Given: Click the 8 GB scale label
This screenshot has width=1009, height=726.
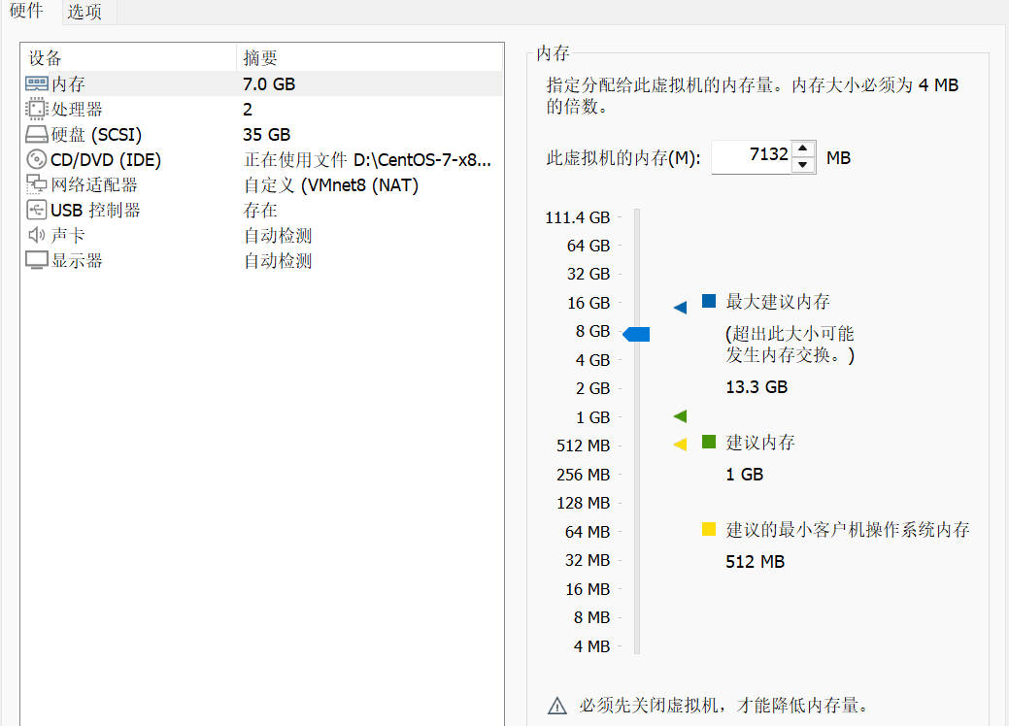Looking at the screenshot, I should [592, 331].
